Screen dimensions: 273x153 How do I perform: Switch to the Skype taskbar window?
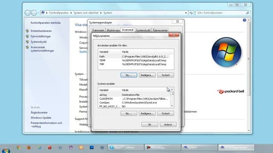[126, 147]
